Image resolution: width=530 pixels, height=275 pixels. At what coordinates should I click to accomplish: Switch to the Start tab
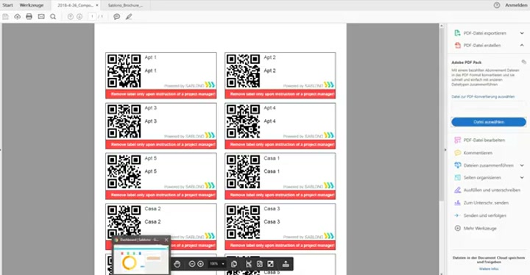tap(7, 5)
